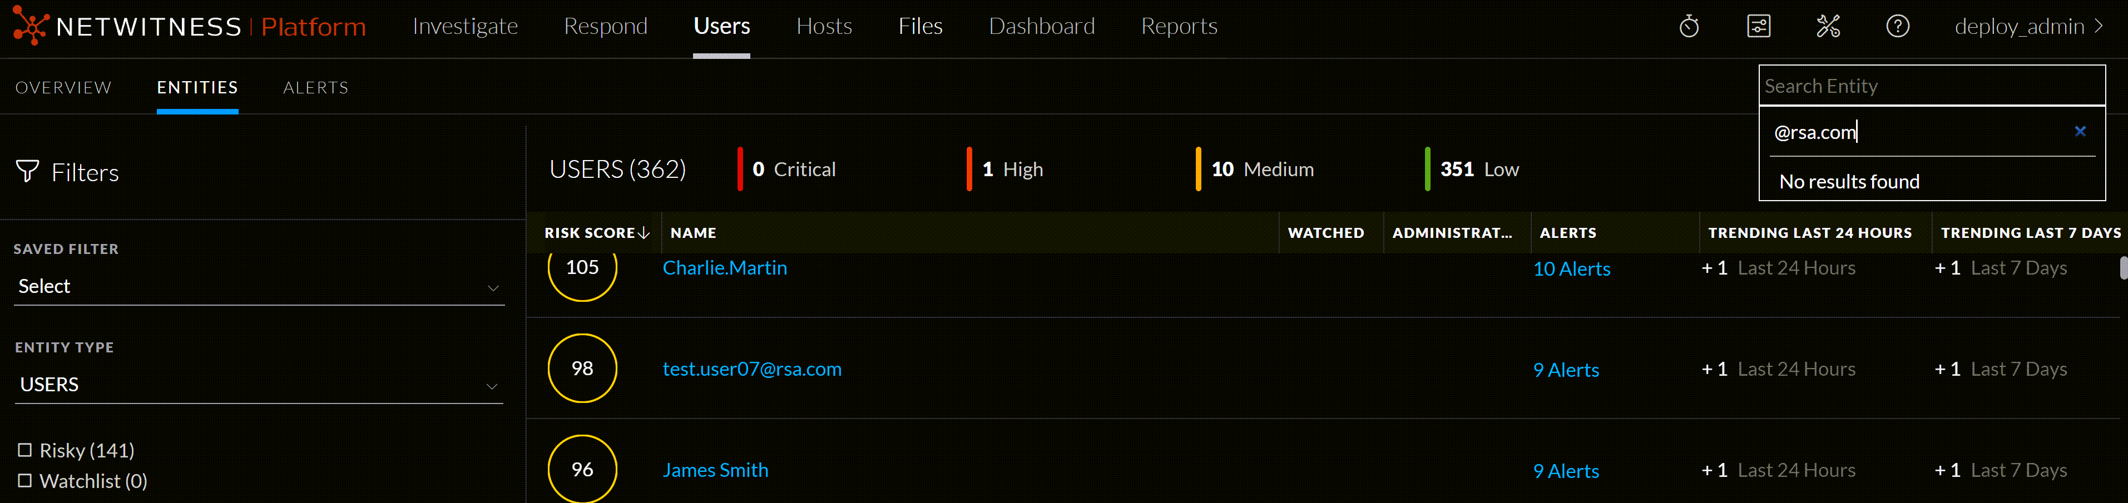Click the Name column header

click(693, 233)
